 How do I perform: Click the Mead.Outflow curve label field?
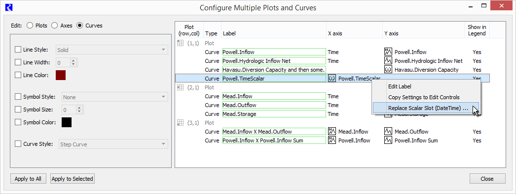click(274, 105)
